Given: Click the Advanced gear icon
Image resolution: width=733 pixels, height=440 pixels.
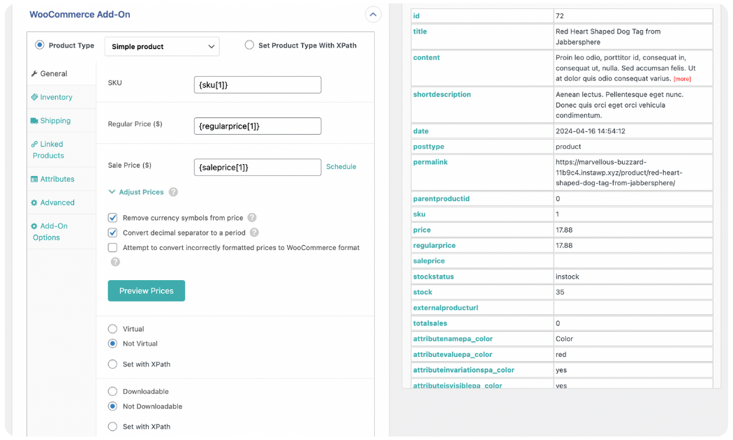Looking at the screenshot, I should 34,203.
